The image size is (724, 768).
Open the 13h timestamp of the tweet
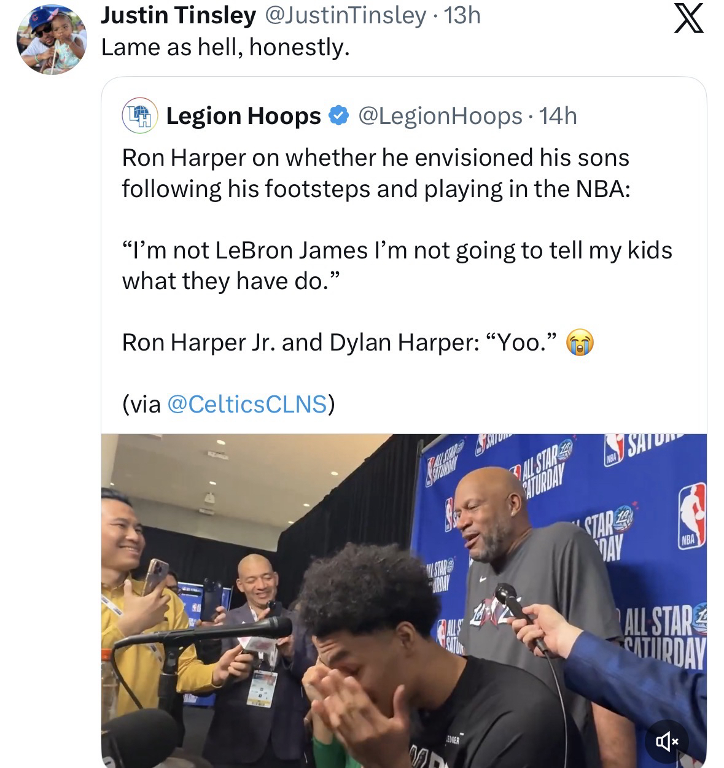coord(462,15)
